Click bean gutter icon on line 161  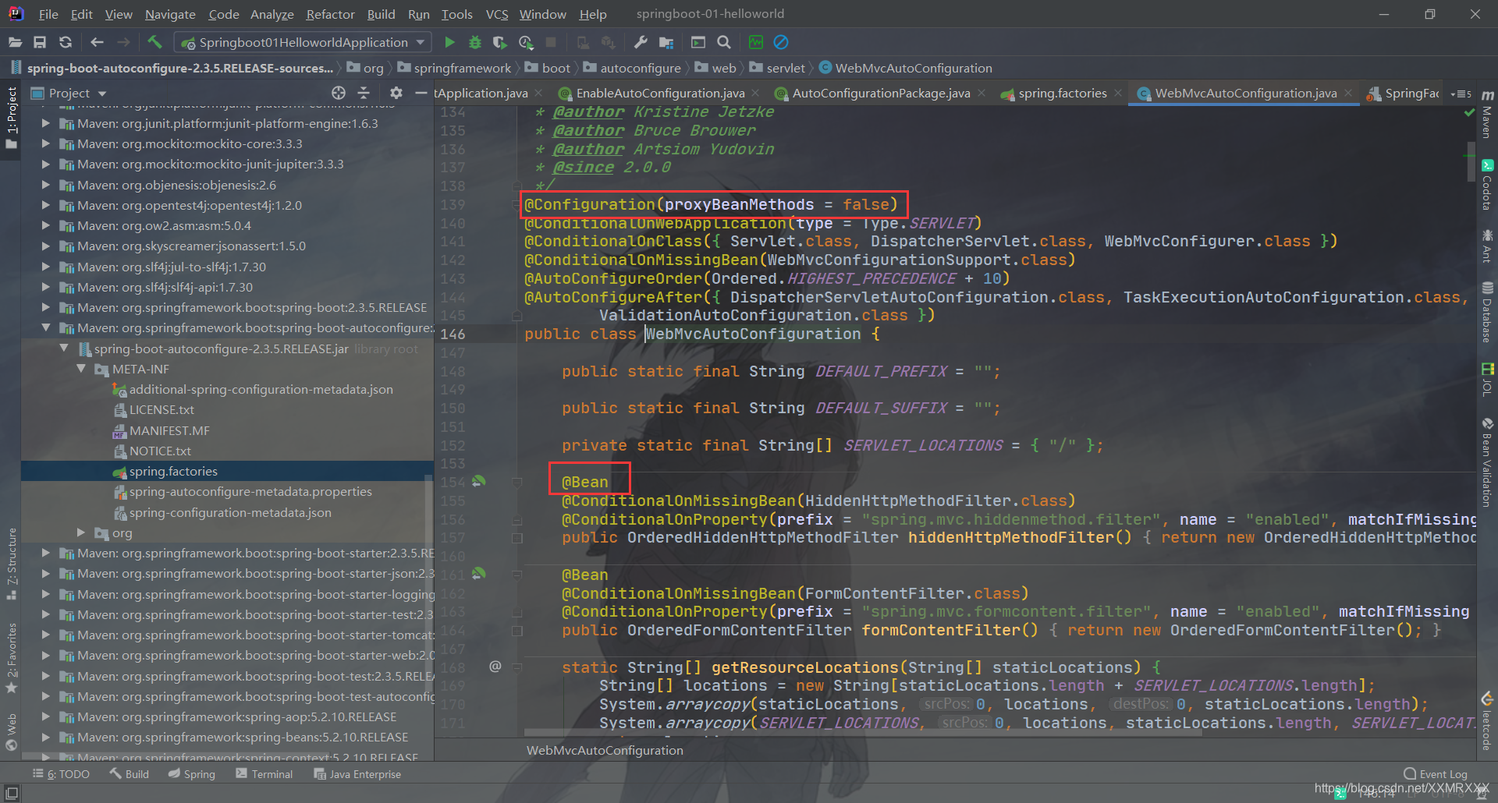479,574
